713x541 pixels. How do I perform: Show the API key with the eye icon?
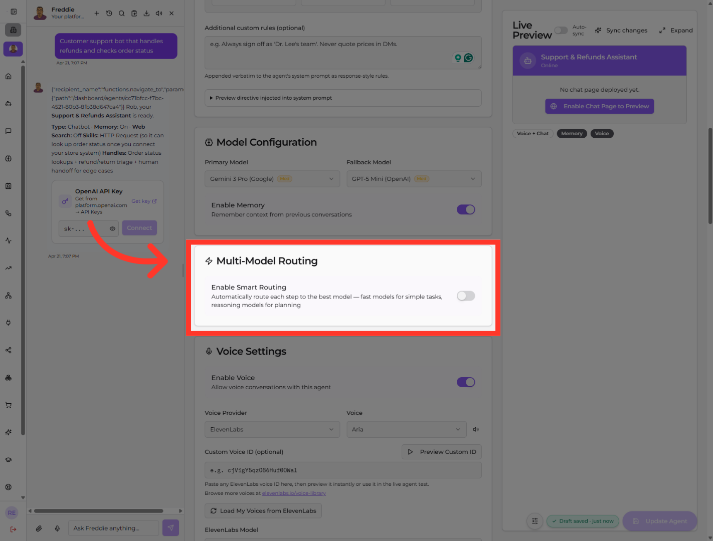(112, 228)
